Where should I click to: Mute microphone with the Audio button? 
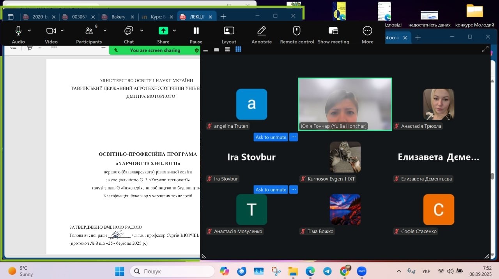pyautogui.click(x=18, y=31)
